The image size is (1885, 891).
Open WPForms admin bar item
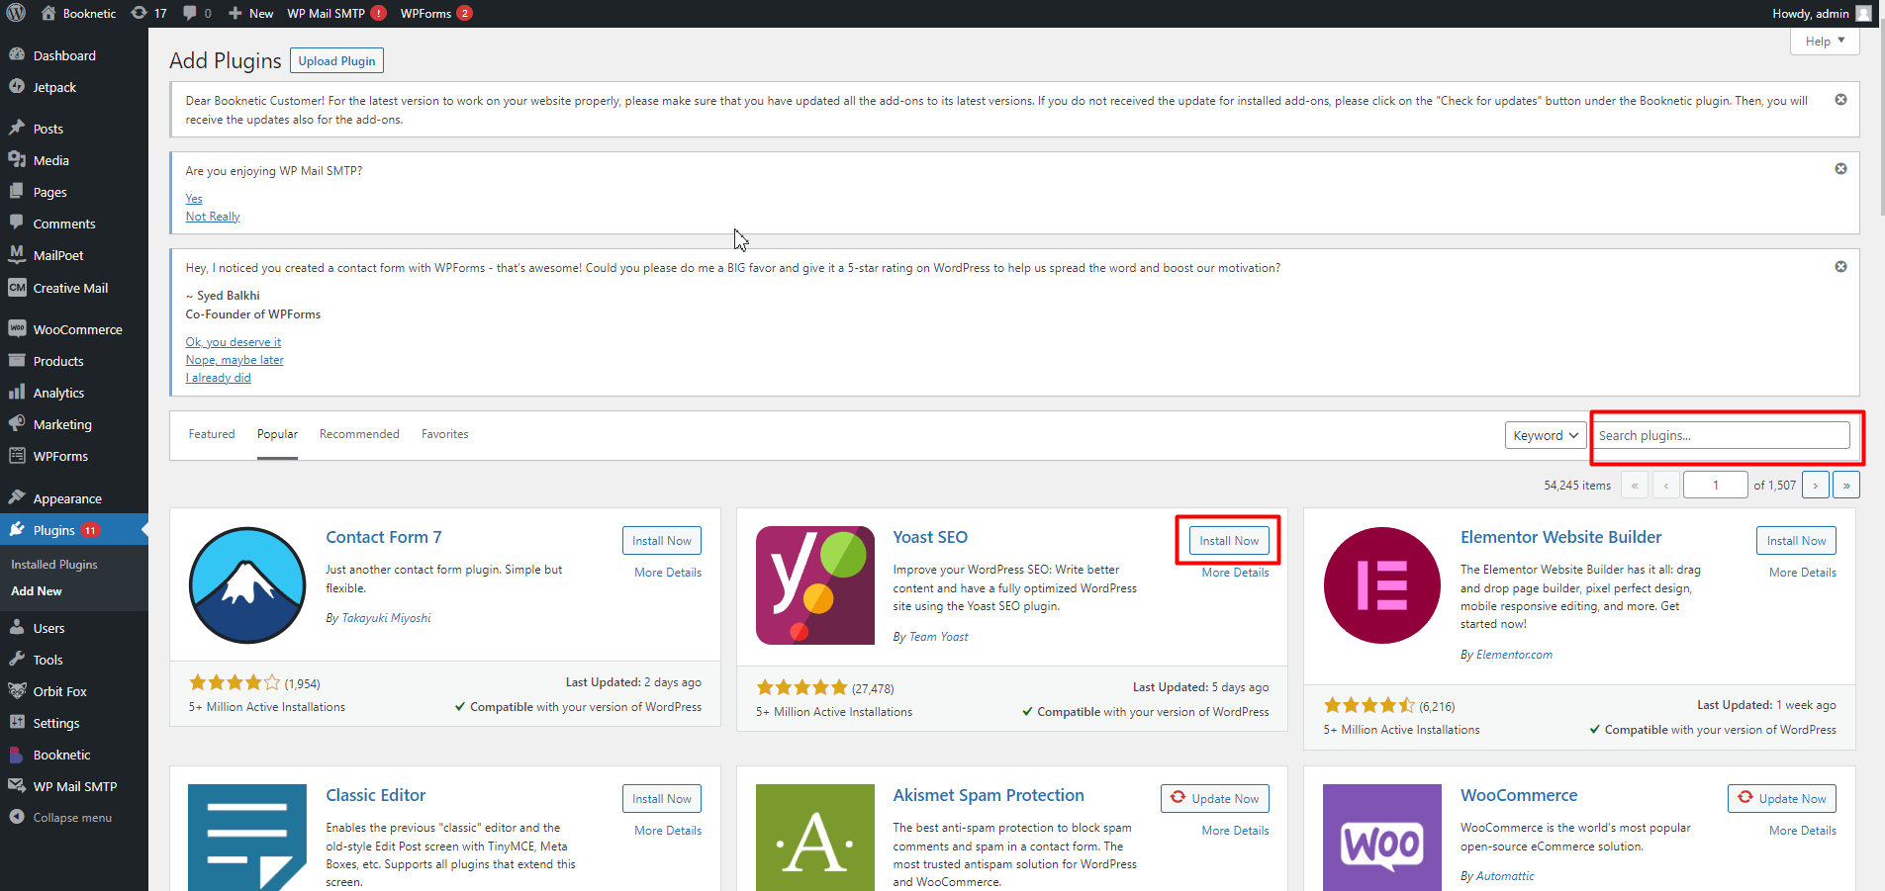436,13
